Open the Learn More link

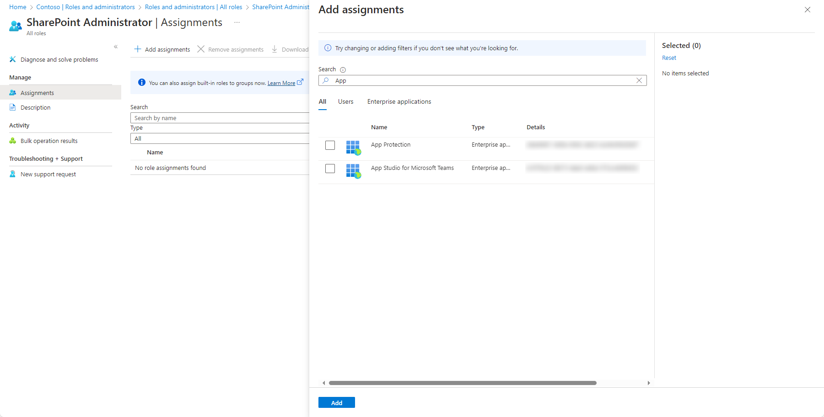pos(281,83)
